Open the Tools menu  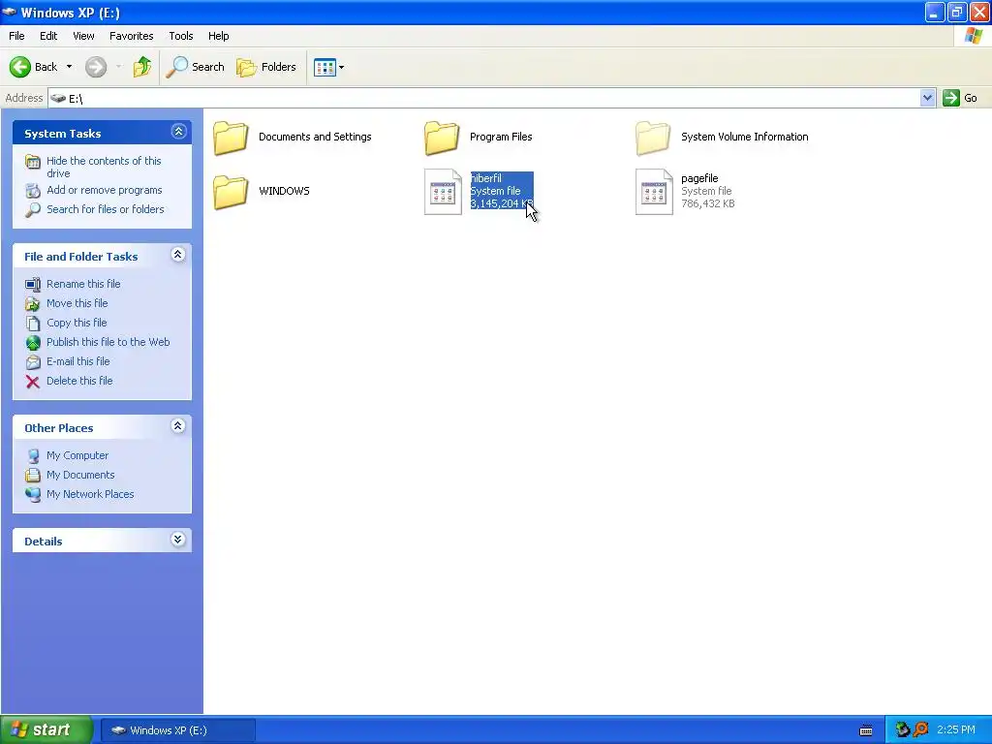point(180,36)
